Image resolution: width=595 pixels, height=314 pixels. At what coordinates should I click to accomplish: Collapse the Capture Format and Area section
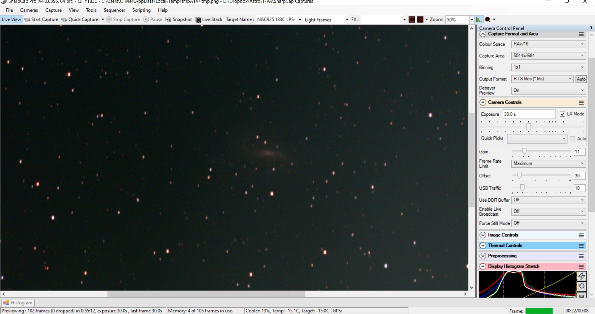point(483,34)
